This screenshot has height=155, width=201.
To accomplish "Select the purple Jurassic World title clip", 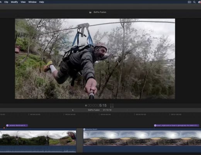I will (17, 126).
